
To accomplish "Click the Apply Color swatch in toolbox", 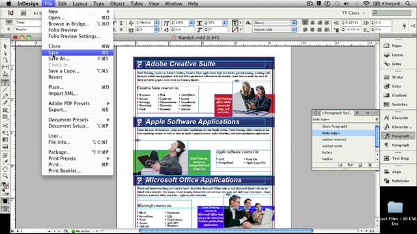I will [5, 201].
